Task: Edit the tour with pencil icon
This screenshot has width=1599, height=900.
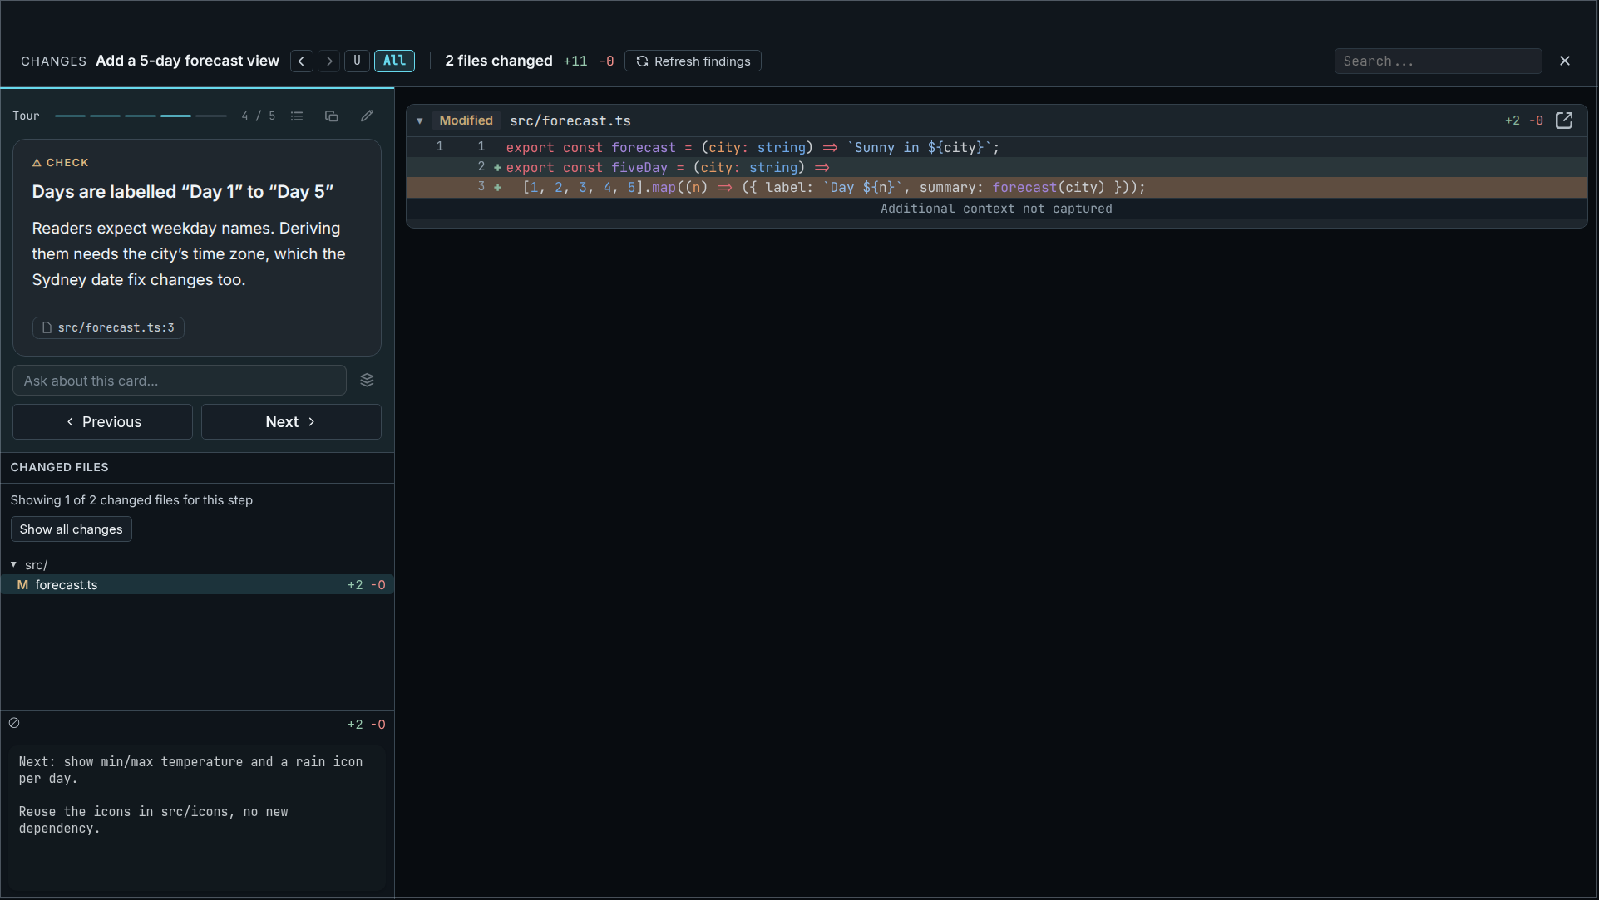Action: (367, 116)
